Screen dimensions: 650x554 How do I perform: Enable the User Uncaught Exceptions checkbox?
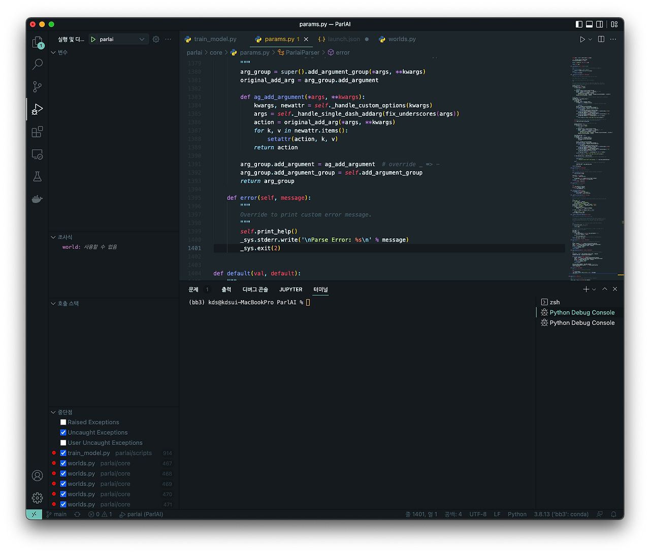pos(63,442)
